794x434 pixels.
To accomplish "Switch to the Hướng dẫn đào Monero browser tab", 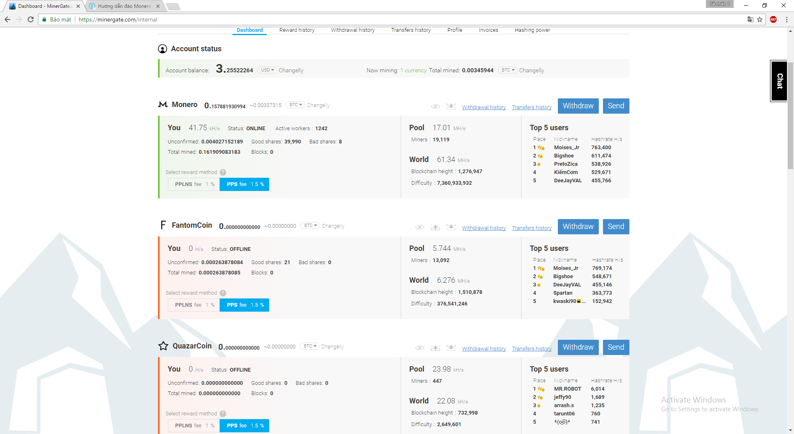I will [x=124, y=6].
